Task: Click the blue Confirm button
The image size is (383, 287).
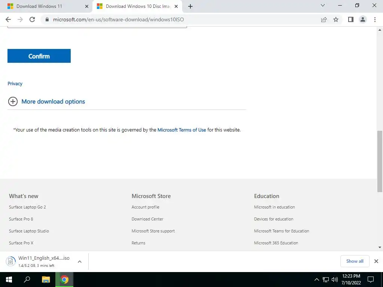Action: point(39,56)
